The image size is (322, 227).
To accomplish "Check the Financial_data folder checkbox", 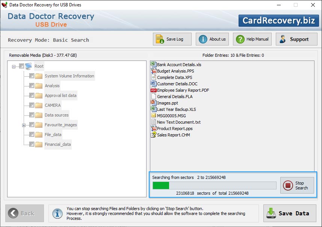I will 32,144.
